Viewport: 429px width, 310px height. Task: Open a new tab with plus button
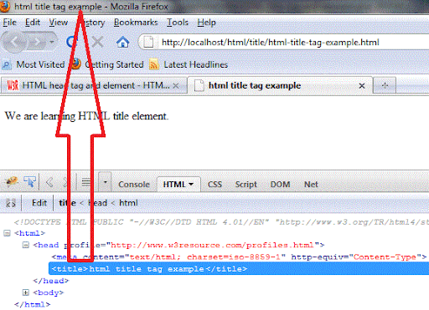[385, 85]
